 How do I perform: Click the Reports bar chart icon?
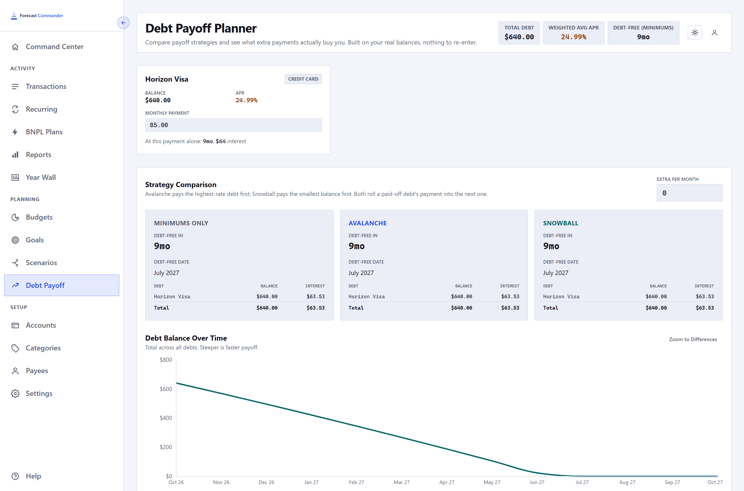click(x=15, y=155)
